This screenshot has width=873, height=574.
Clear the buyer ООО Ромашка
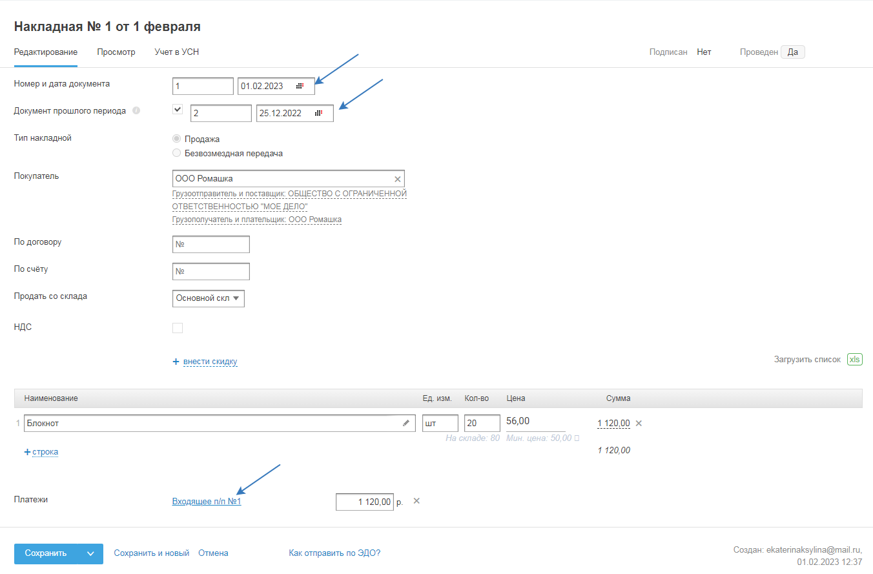397,179
